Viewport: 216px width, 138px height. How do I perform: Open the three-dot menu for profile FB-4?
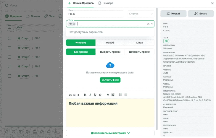point(32,48)
